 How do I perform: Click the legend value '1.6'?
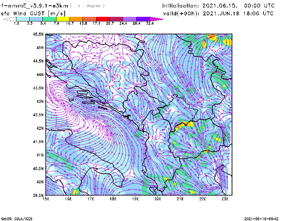point(16,23)
